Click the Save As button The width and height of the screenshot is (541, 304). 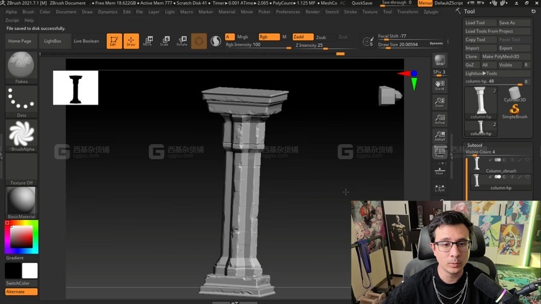coord(514,23)
